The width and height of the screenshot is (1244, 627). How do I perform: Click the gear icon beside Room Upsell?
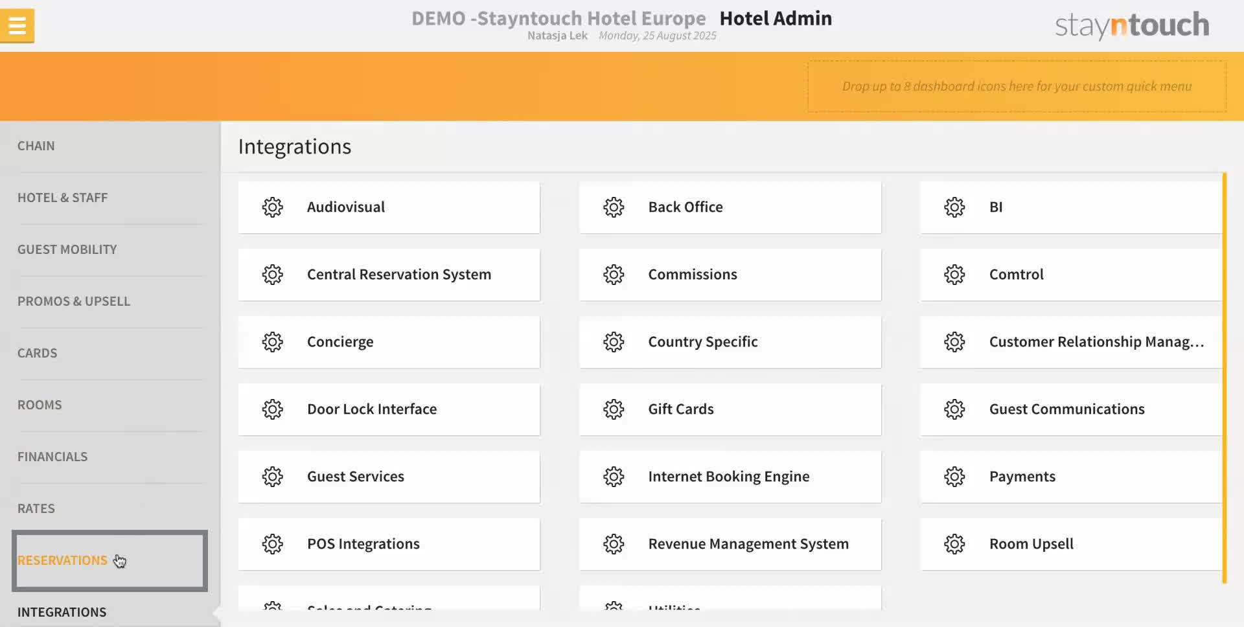click(954, 544)
